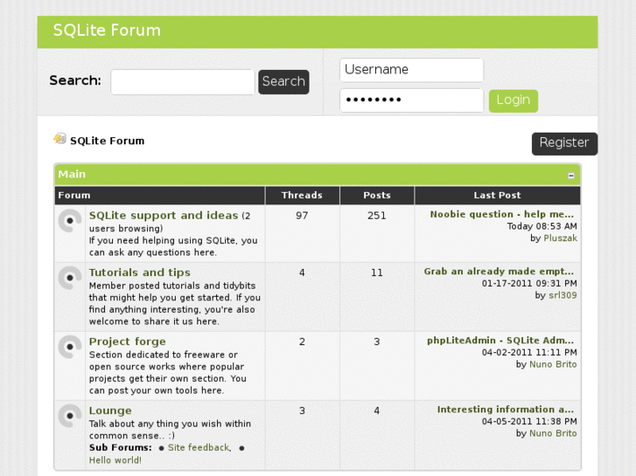Open the Project forge forum
636x476 pixels.
128,341
